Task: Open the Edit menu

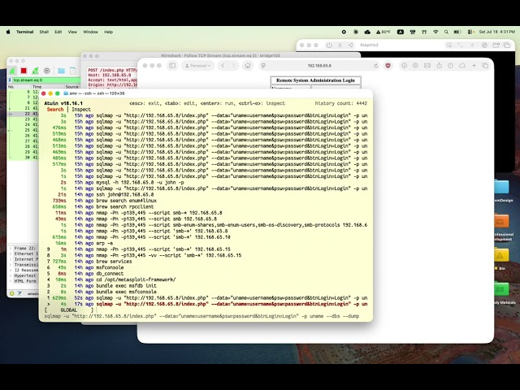Action: point(58,32)
